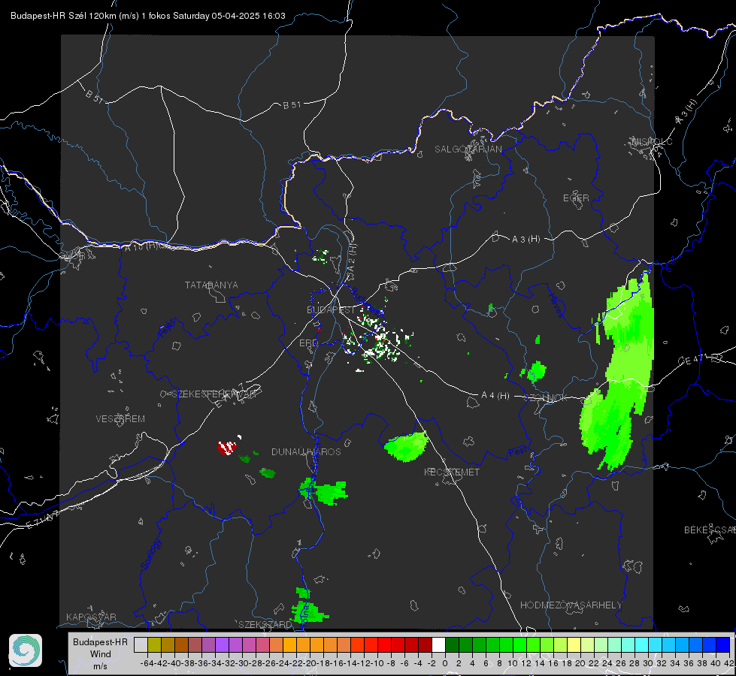Pick the white swatch between -2 and 0

(438, 644)
